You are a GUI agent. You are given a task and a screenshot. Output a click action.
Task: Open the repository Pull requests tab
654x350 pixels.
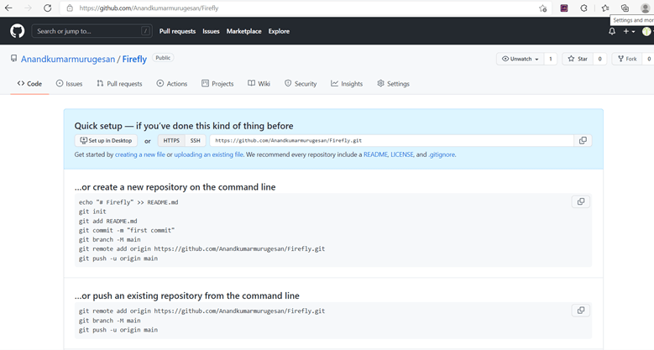[119, 83]
